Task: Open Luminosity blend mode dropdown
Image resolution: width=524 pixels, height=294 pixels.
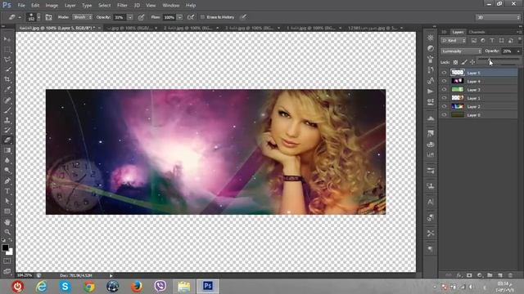Action: tap(461, 51)
